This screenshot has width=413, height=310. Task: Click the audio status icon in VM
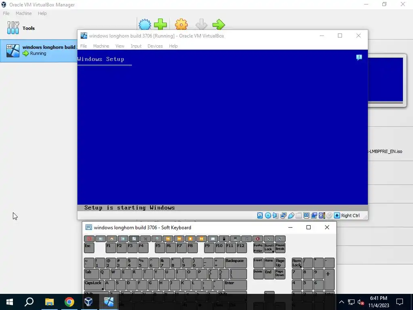[x=276, y=216]
